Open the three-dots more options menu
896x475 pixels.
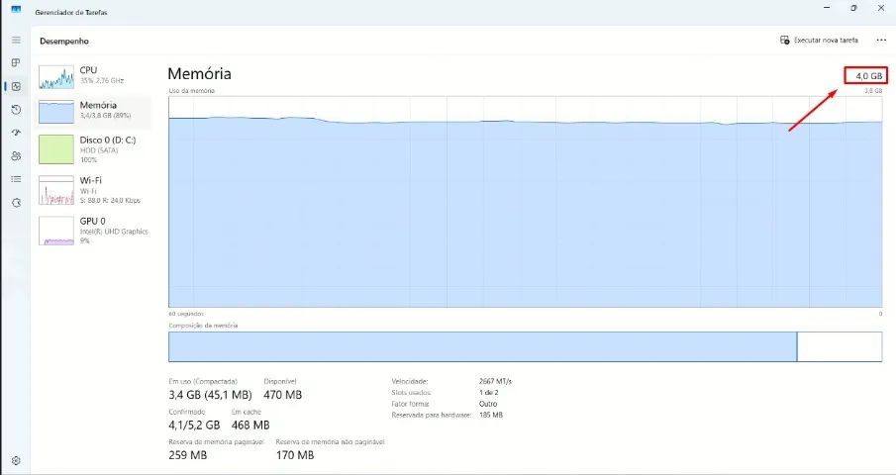(881, 41)
